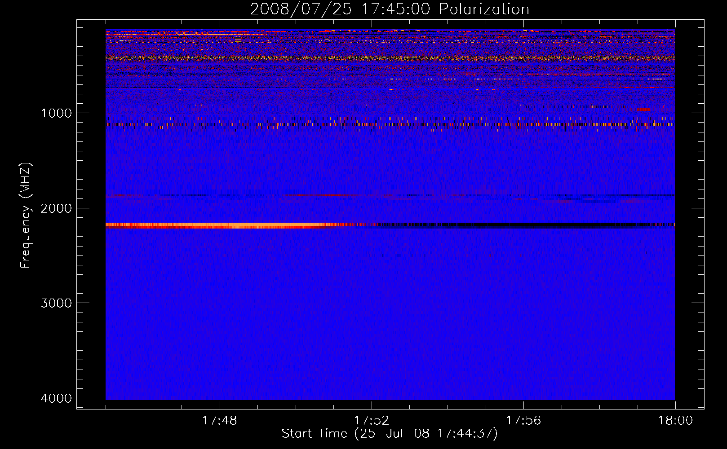
Task: Click the plot title '2008/07/25 17:45:00 Polarization'
Action: point(390,9)
